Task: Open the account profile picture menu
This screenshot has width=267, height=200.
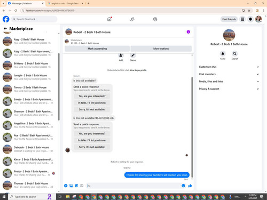Action: click(258, 19)
